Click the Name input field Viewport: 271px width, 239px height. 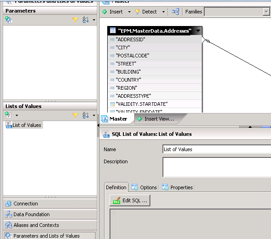click(x=217, y=149)
